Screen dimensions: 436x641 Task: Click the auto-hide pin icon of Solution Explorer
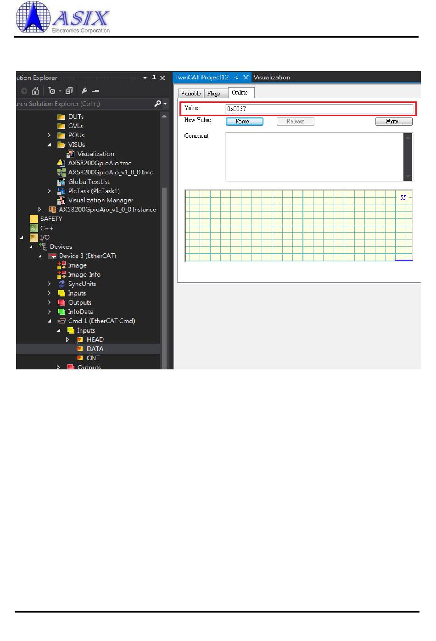click(x=154, y=78)
